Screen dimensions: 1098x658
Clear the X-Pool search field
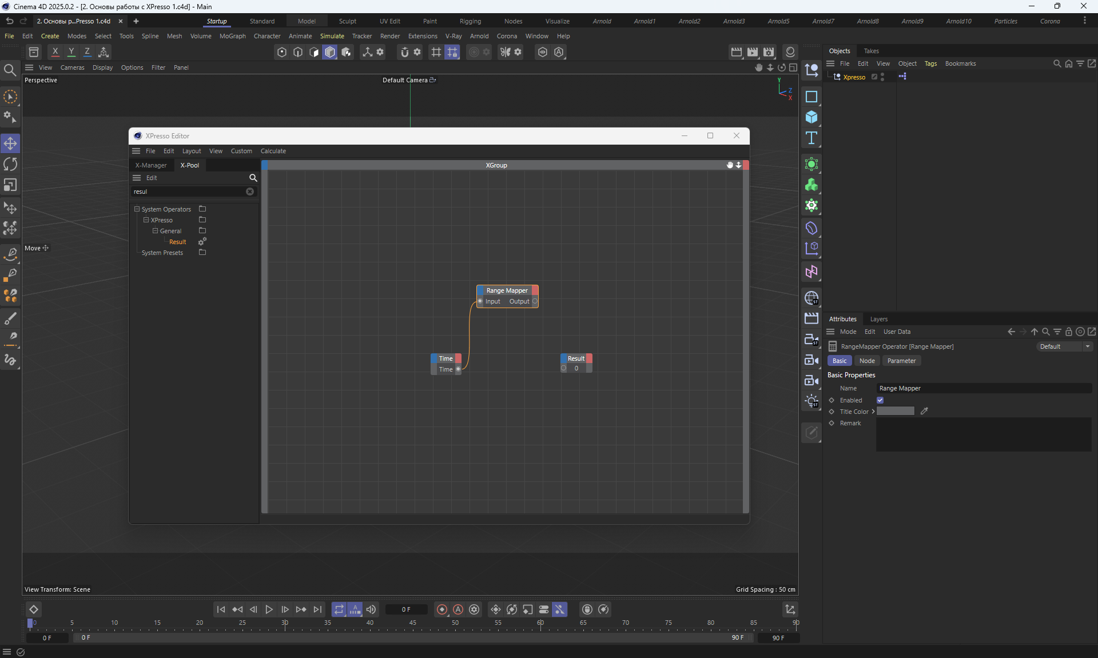coord(250,192)
